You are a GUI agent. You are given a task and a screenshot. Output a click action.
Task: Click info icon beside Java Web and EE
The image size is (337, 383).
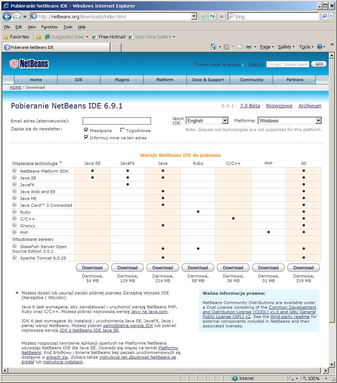(x=14, y=191)
